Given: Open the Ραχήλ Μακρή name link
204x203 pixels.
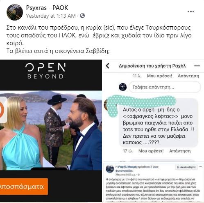Looking at the screenshot, I should 127,167.
